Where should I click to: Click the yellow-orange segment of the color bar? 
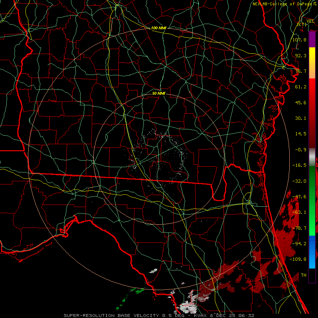pyautogui.click(x=312, y=63)
